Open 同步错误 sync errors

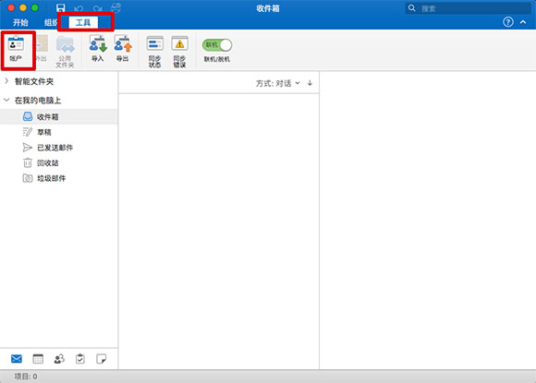tap(179, 52)
